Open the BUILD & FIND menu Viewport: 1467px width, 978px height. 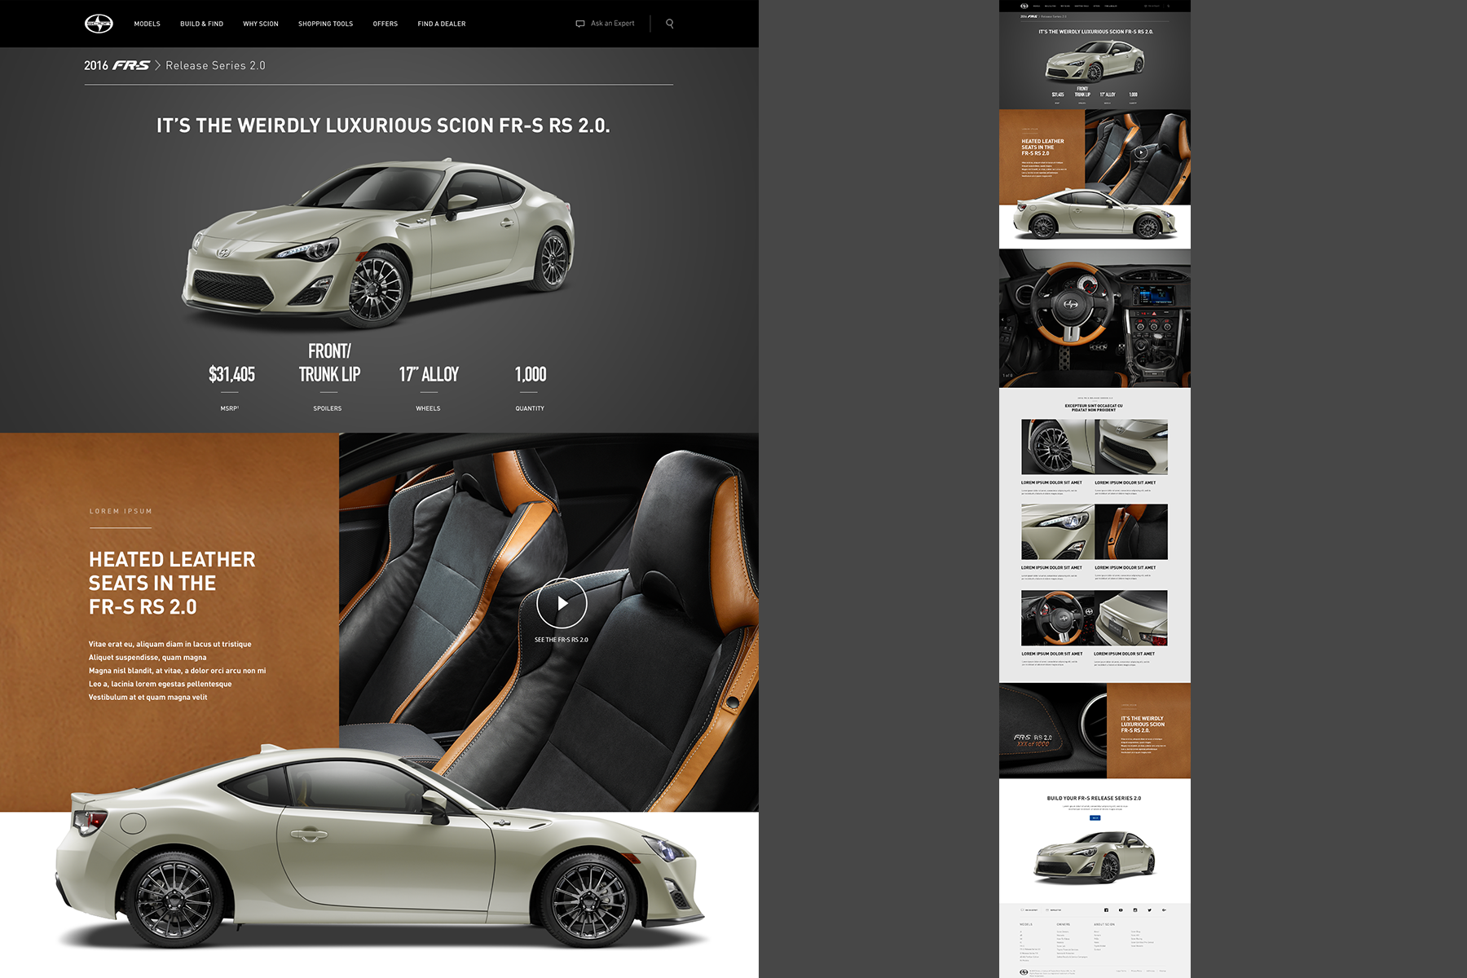pos(201,24)
